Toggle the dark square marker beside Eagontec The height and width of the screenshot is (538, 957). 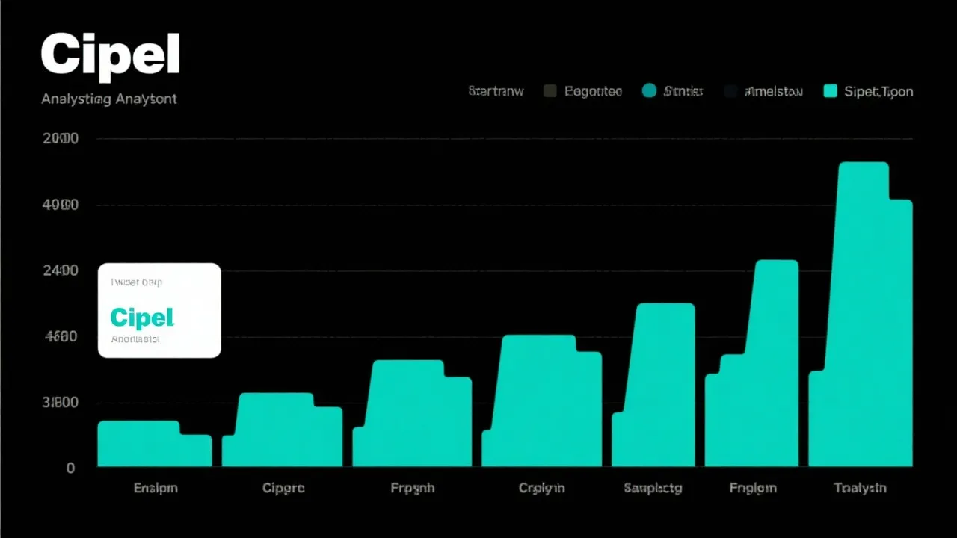pyautogui.click(x=550, y=91)
